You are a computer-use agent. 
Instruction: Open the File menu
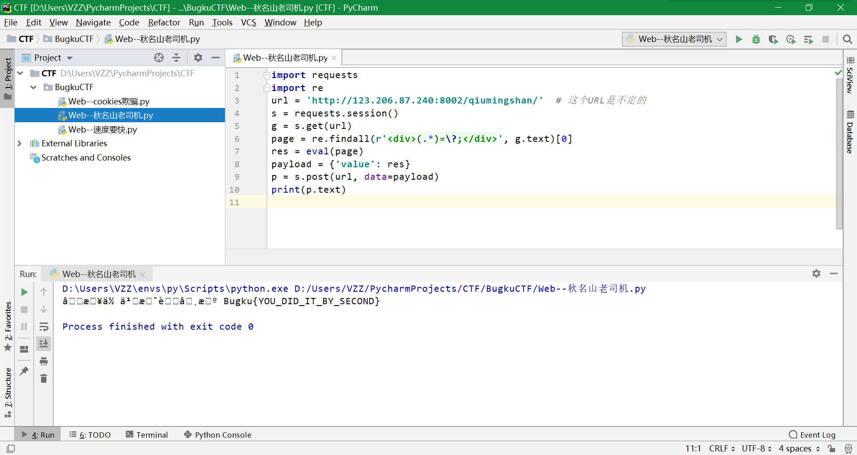pyautogui.click(x=11, y=22)
